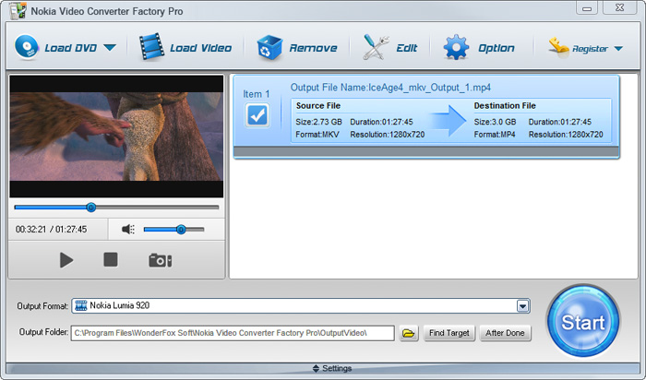Image resolution: width=646 pixels, height=380 pixels.
Task: Click destination Size:3.0 GB text
Action: [495, 122]
